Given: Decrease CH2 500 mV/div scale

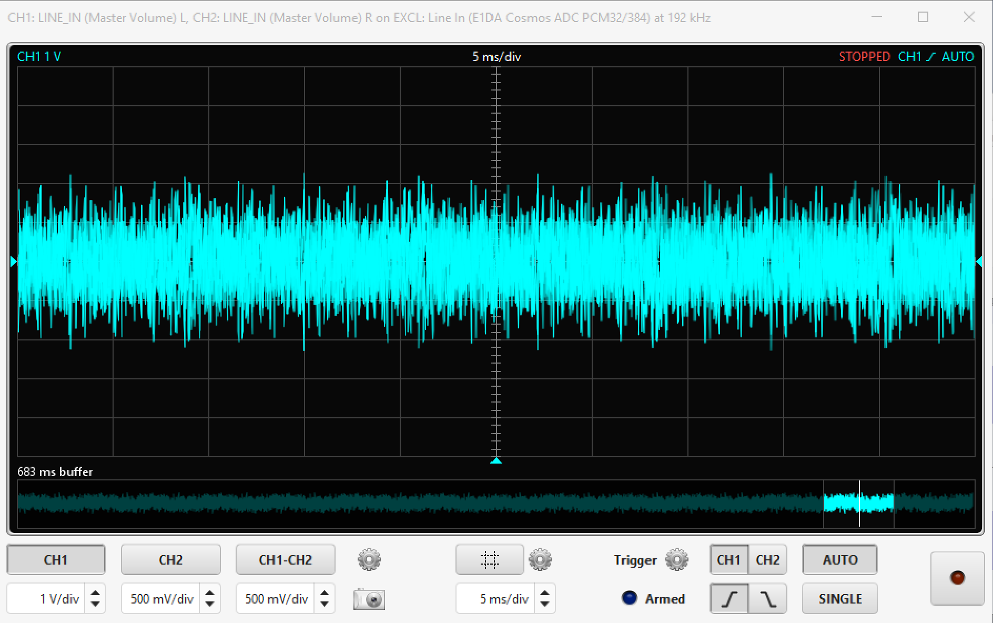Looking at the screenshot, I should click(210, 604).
